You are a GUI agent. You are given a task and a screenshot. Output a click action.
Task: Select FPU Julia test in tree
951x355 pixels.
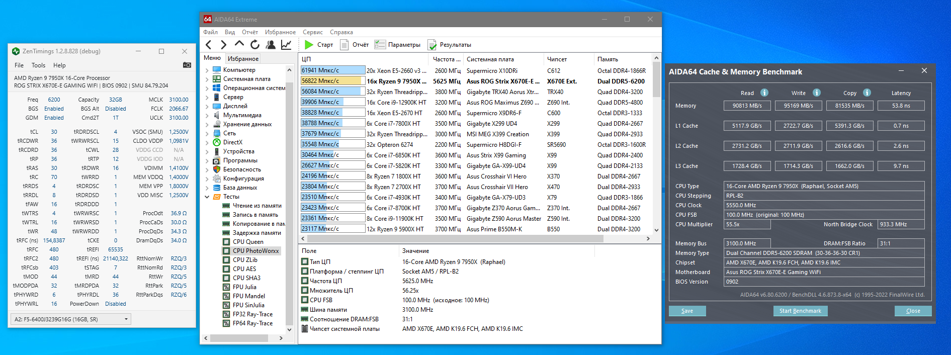coord(244,287)
